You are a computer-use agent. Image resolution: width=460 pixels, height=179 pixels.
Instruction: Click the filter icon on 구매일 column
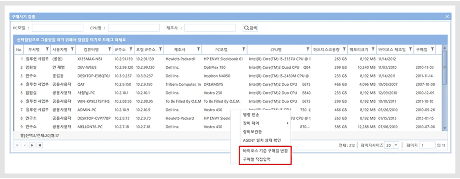pyautogui.click(x=432, y=50)
